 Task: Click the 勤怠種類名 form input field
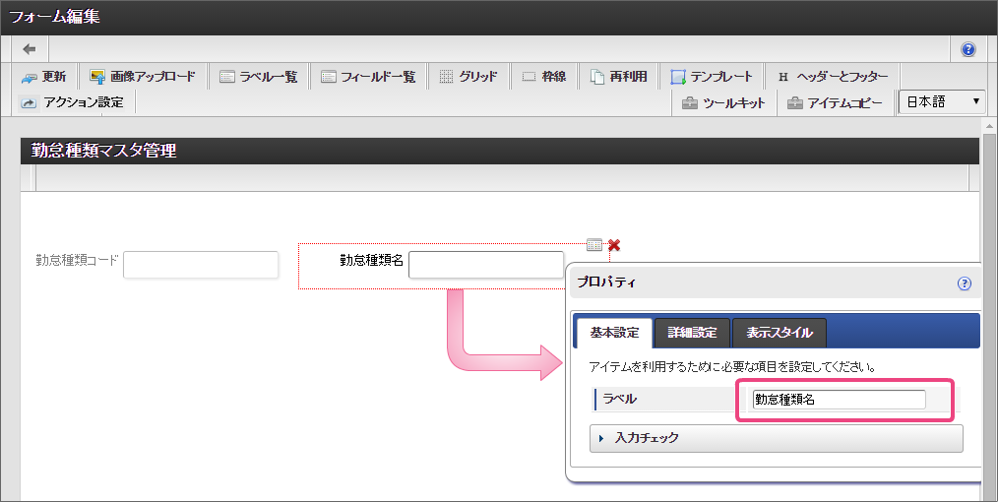pos(485,265)
